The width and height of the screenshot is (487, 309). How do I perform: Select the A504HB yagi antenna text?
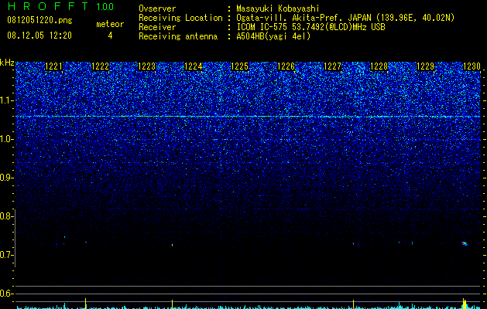273,36
